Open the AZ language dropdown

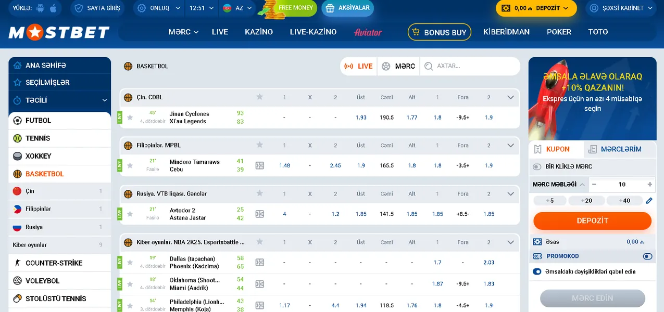(238, 8)
